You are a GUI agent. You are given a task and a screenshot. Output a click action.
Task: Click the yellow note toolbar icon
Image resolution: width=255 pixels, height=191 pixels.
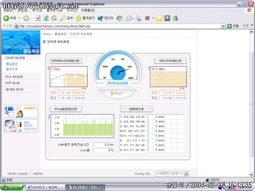[x=159, y=18]
